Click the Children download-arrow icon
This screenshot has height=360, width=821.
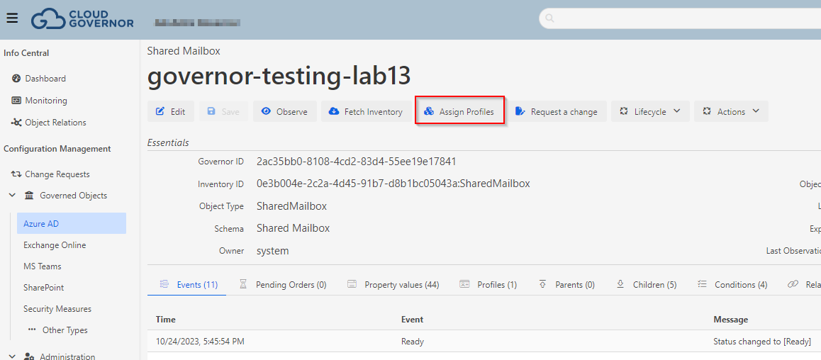click(x=620, y=284)
